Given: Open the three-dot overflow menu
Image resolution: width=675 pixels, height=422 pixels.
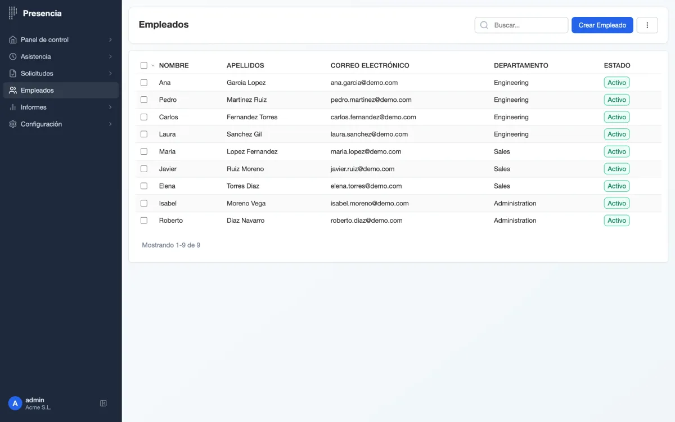Looking at the screenshot, I should [647, 25].
